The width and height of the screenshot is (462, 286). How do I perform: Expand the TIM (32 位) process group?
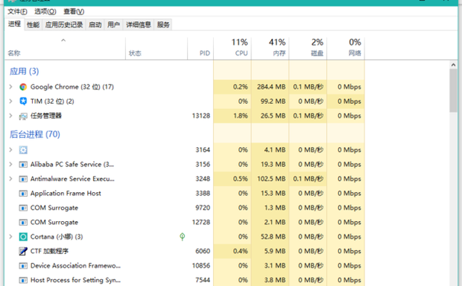(x=11, y=101)
